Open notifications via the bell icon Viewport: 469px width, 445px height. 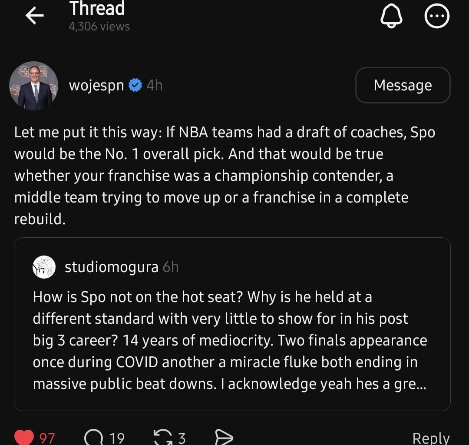391,15
